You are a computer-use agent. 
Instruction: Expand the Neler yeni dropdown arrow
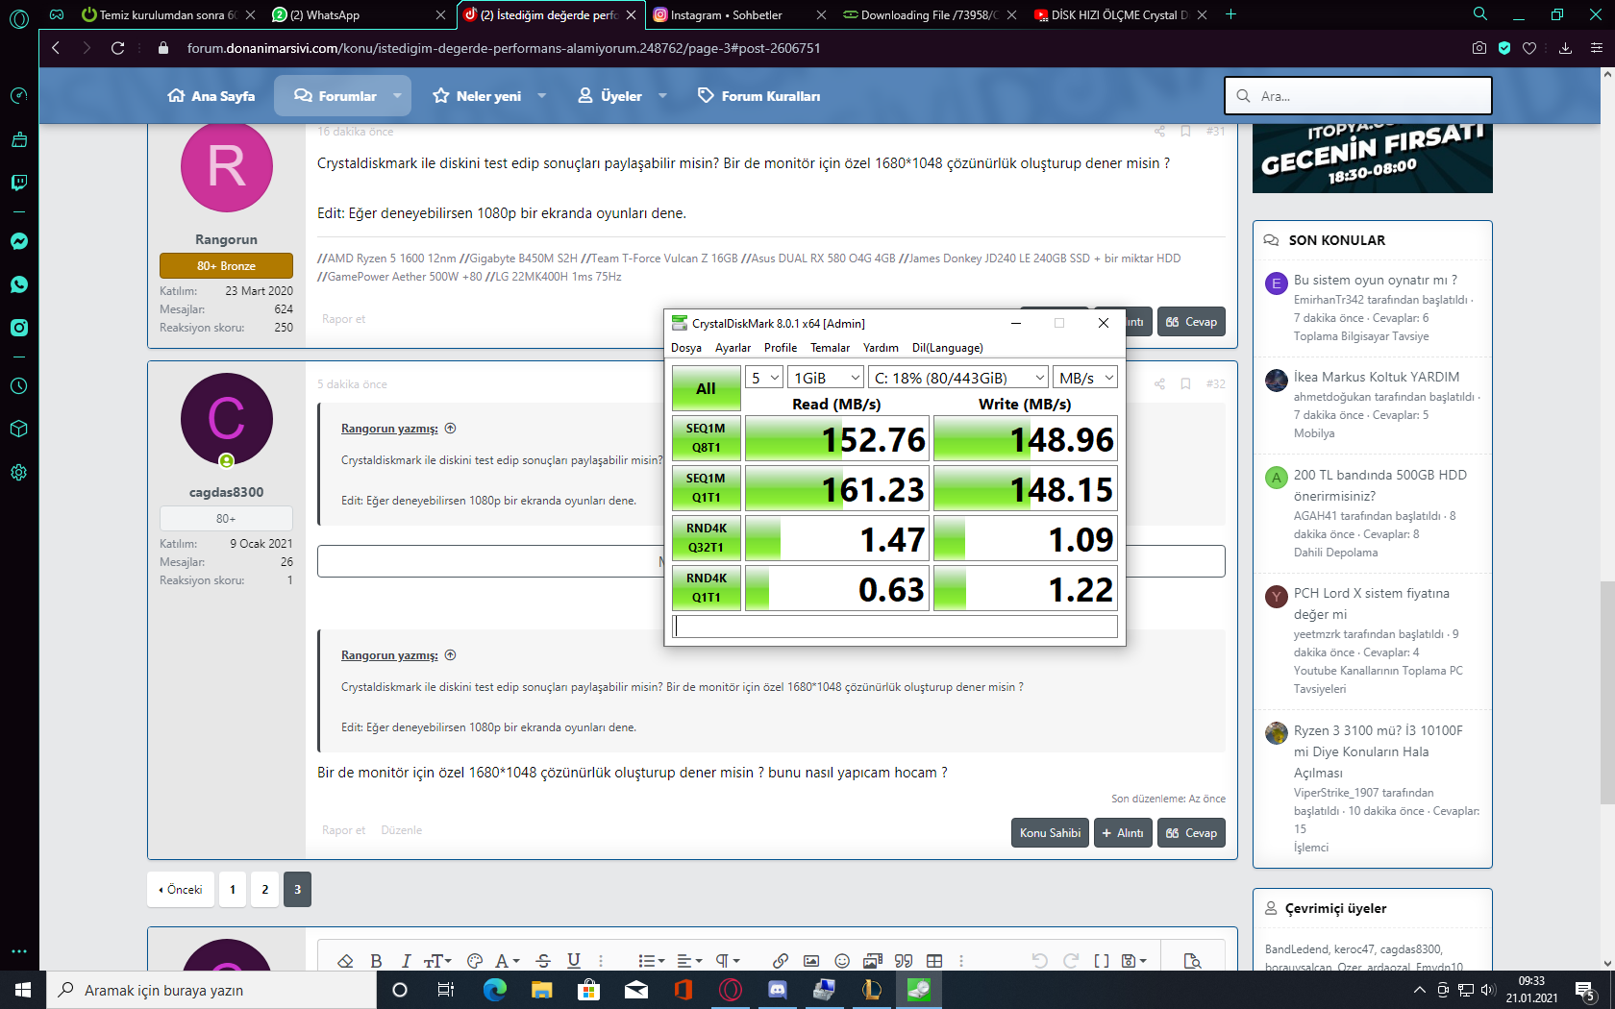pos(541,96)
